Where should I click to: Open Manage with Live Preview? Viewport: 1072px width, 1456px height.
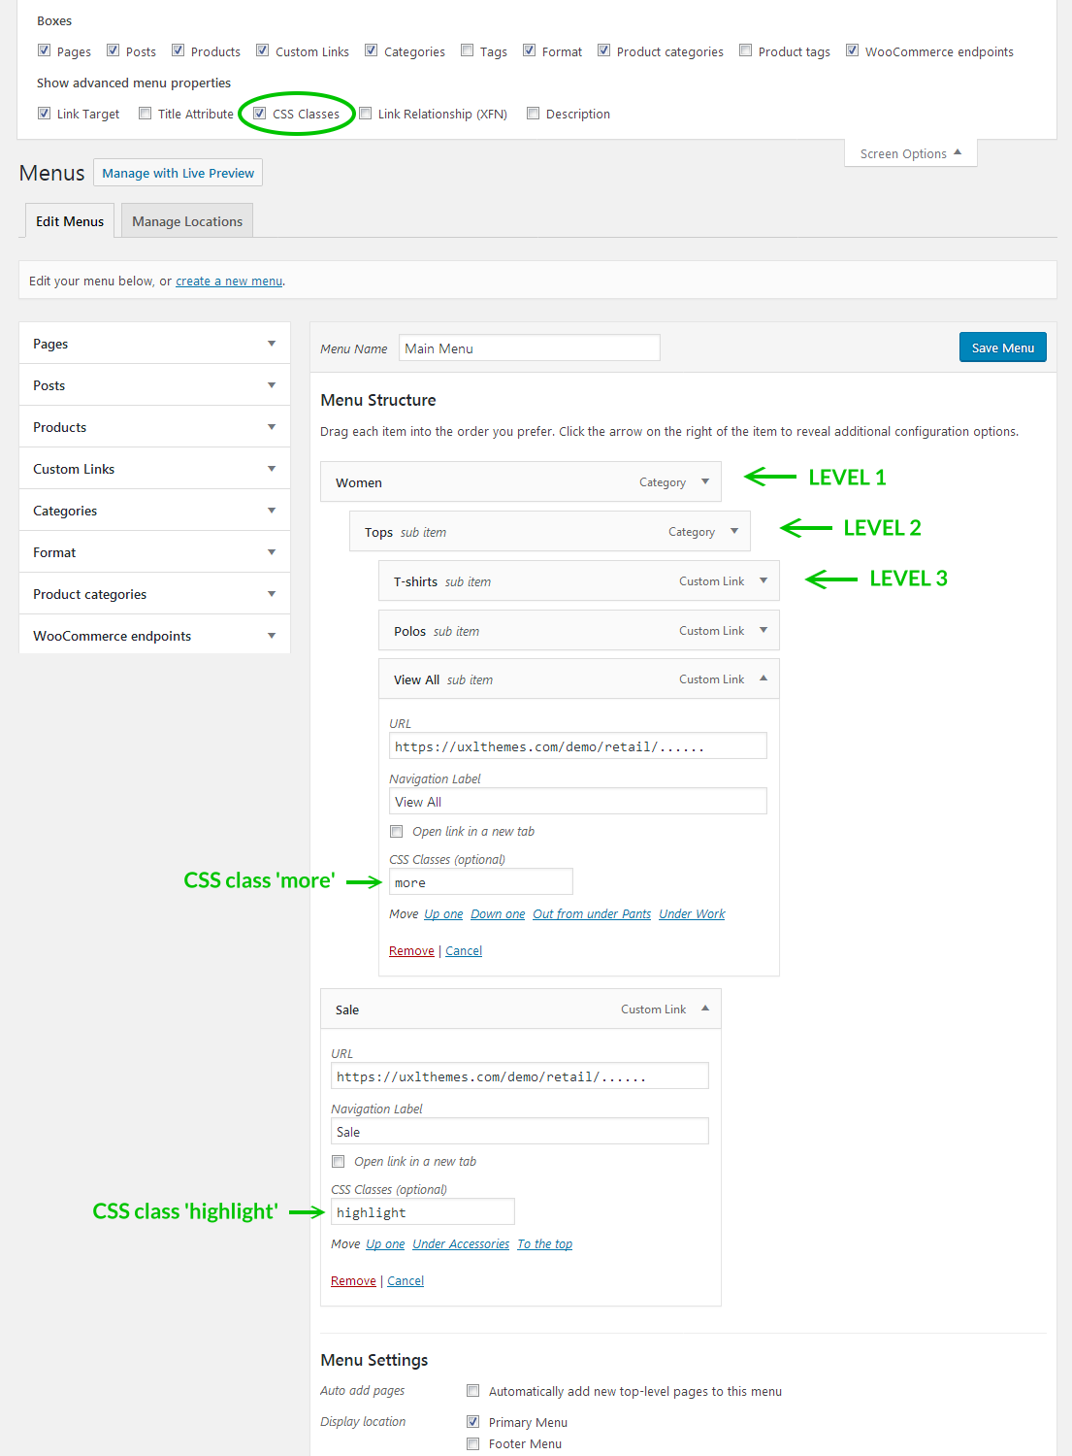pyautogui.click(x=179, y=173)
